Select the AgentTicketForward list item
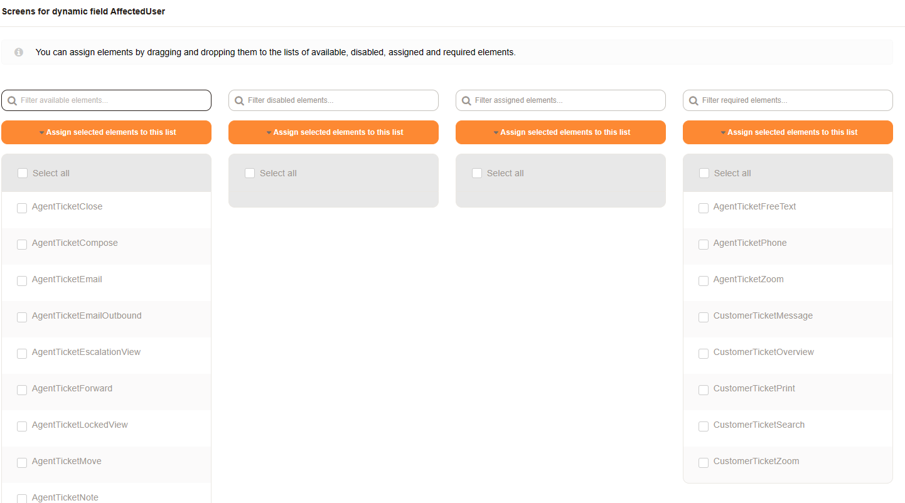 tap(72, 389)
